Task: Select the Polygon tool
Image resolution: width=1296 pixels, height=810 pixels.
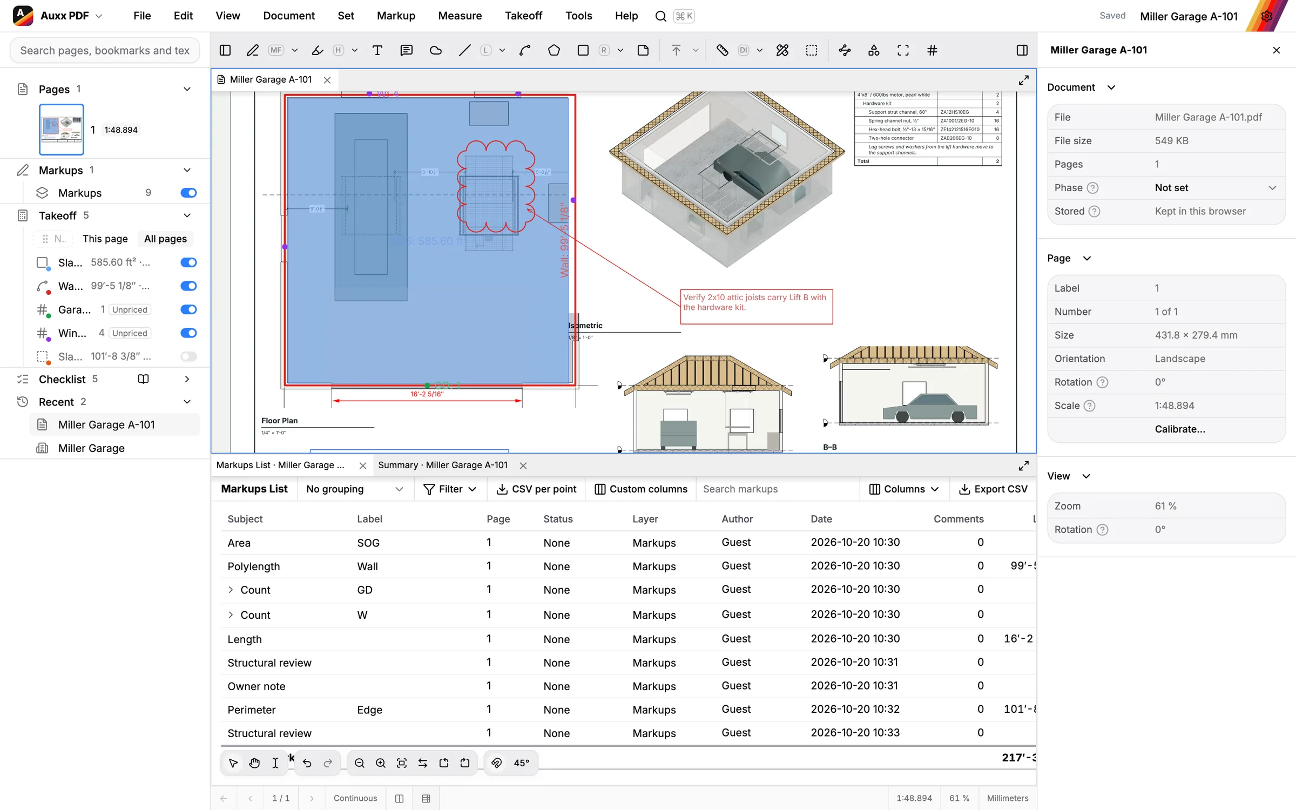Action: [x=554, y=50]
